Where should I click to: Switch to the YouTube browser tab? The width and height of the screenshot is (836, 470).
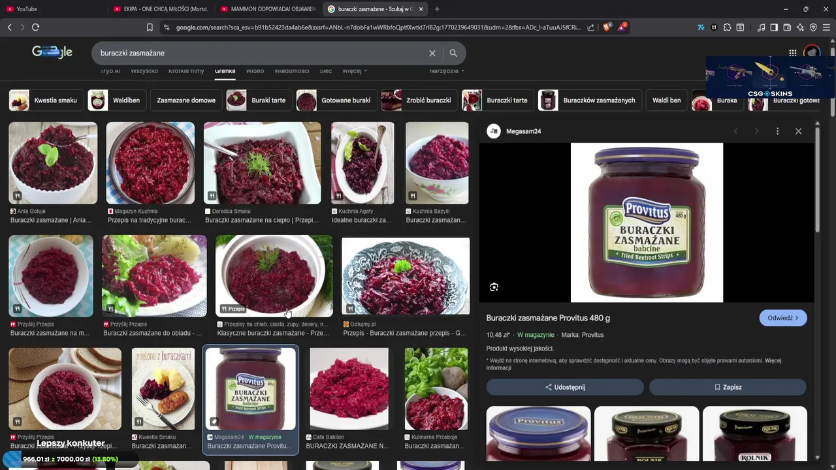pos(52,9)
